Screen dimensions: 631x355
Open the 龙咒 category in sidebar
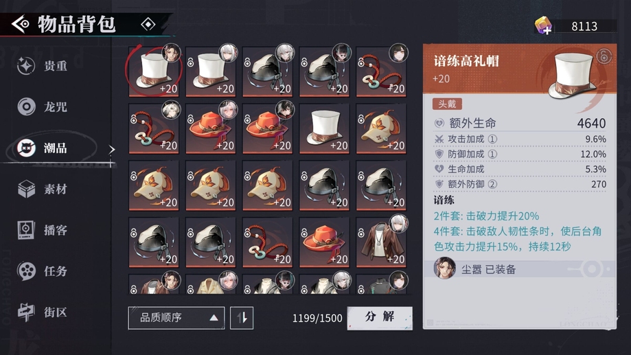coord(43,106)
